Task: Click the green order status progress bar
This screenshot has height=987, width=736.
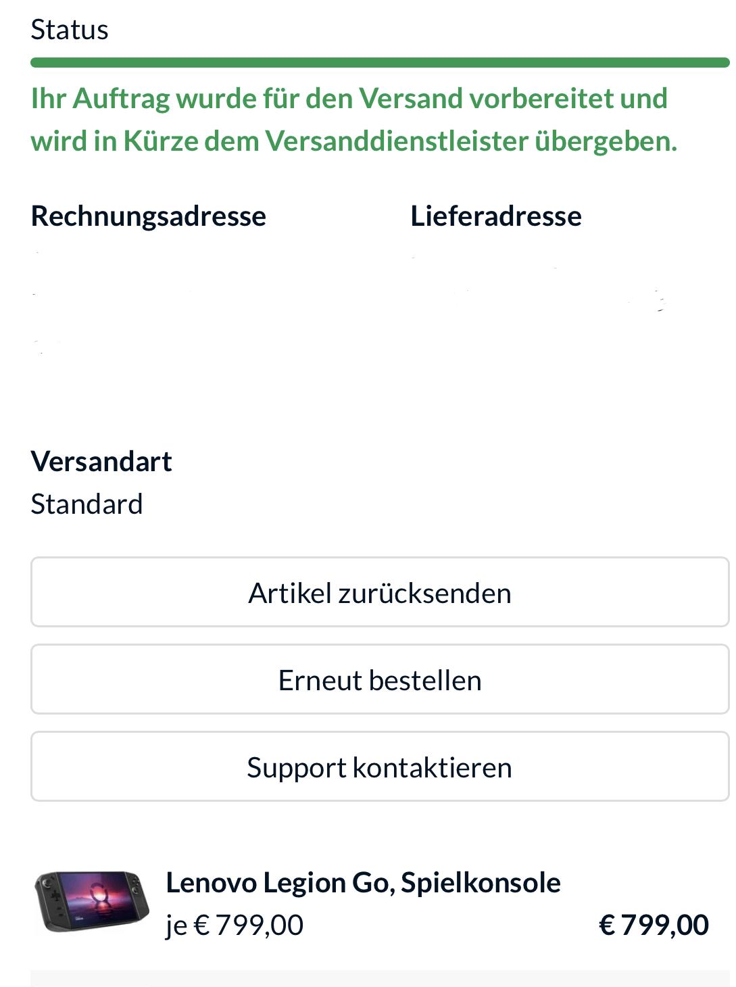Action: [x=379, y=63]
